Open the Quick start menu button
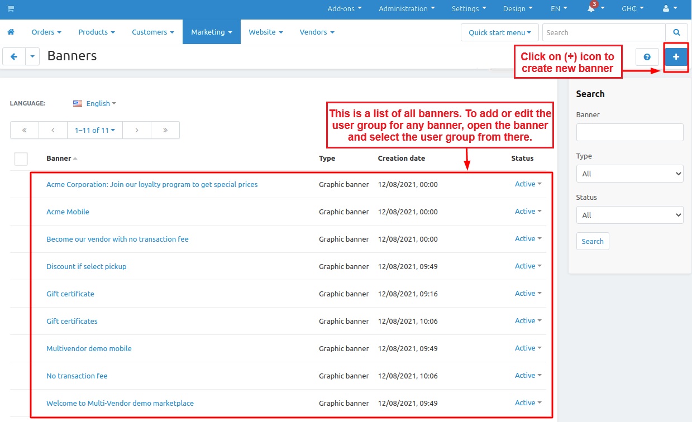The image size is (692, 422). click(500, 32)
